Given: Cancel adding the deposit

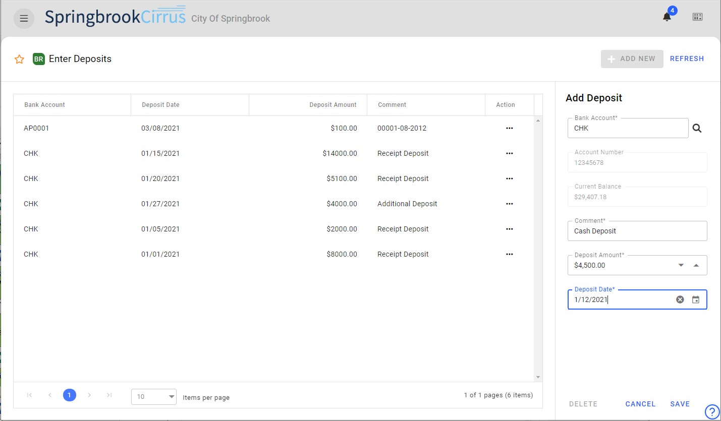Looking at the screenshot, I should (x=640, y=404).
